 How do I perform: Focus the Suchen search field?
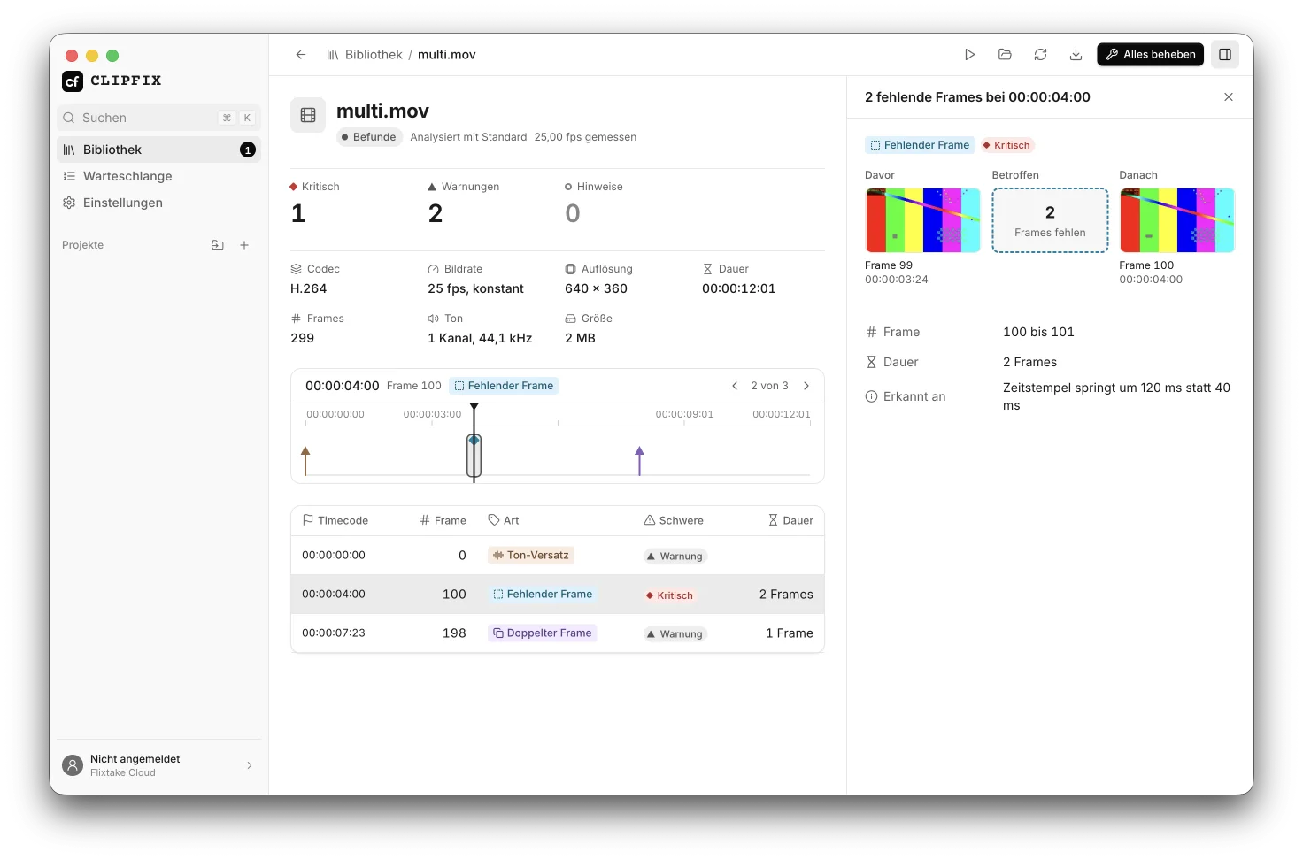pyautogui.click(x=159, y=118)
